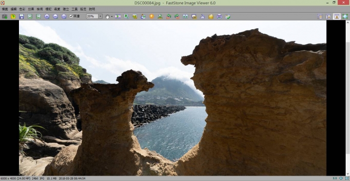Open the 效果 effects menu

coord(31,9)
